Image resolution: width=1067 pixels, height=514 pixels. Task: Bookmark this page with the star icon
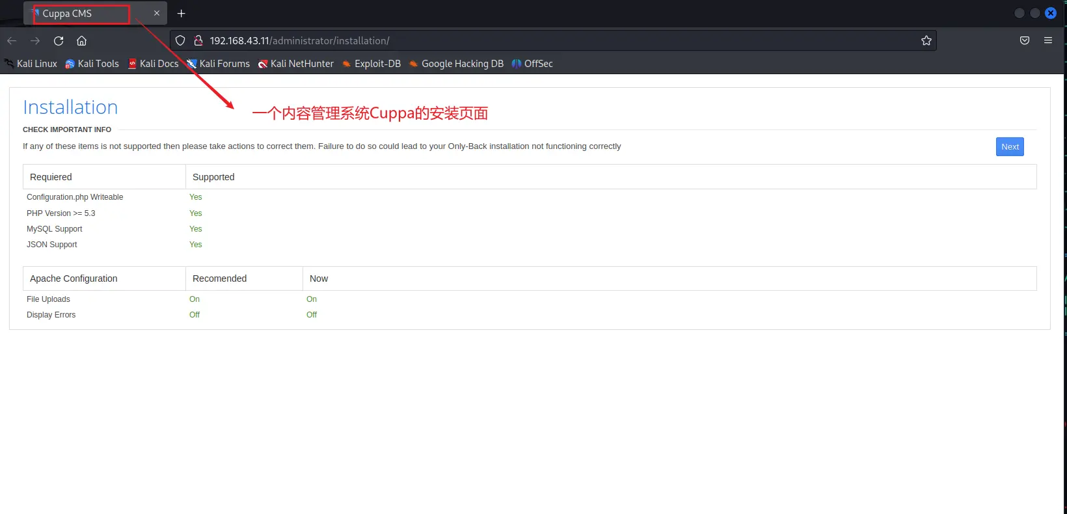point(926,41)
